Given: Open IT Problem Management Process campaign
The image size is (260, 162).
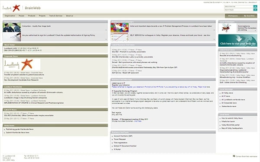Looking at the screenshot, I should 171,26.
